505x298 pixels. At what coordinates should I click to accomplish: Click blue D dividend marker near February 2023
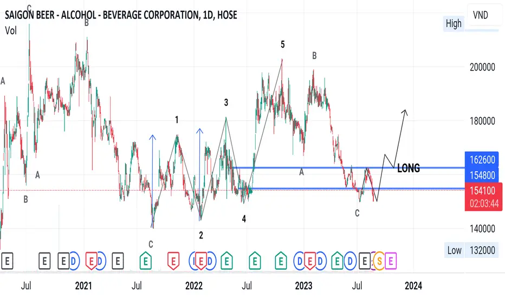320,261
